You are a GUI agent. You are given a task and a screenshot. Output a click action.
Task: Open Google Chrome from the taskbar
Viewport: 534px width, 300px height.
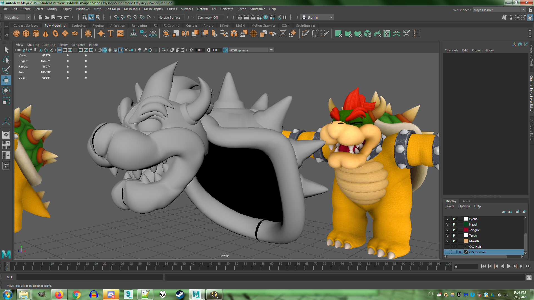(76, 294)
